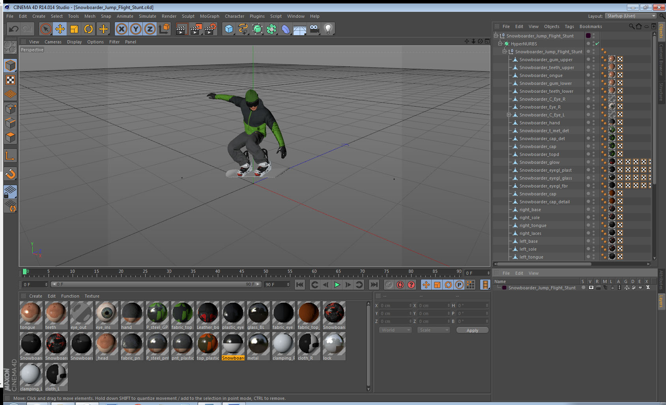Open the viewport Cameras menu

pyautogui.click(x=53, y=42)
